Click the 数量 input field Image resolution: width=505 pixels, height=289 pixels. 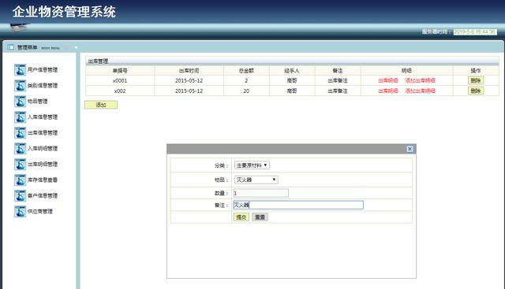tap(260, 193)
